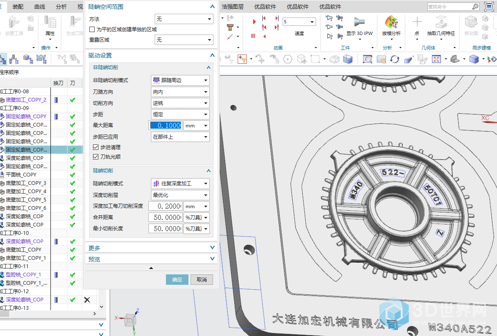
Task: Click the 确定 button
Action: pyautogui.click(x=177, y=279)
